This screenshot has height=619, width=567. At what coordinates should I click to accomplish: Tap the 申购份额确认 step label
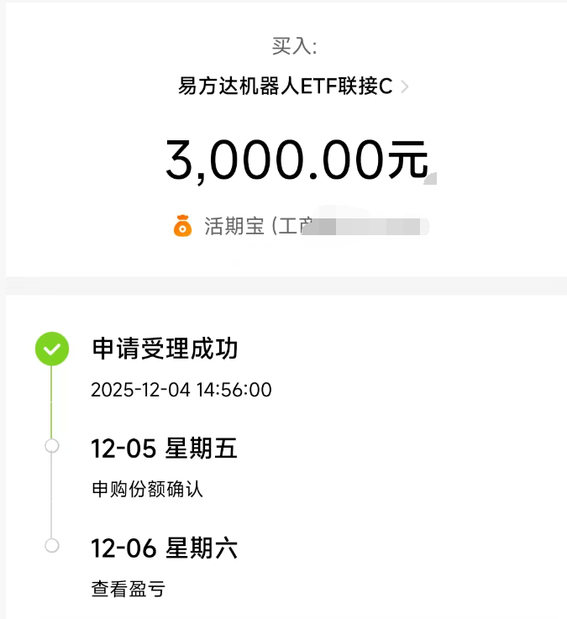147,489
